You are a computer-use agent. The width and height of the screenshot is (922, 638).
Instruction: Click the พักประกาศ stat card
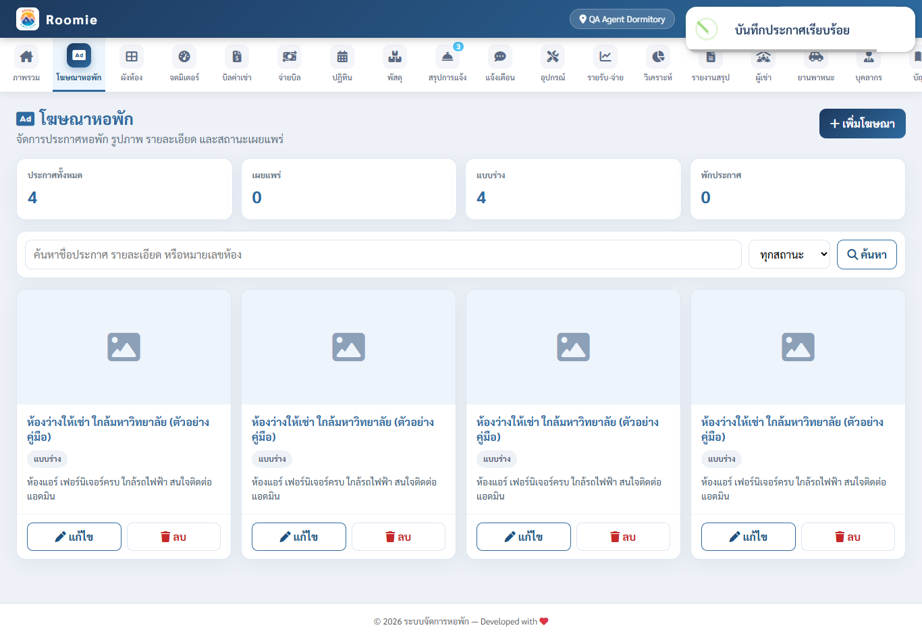(x=798, y=189)
